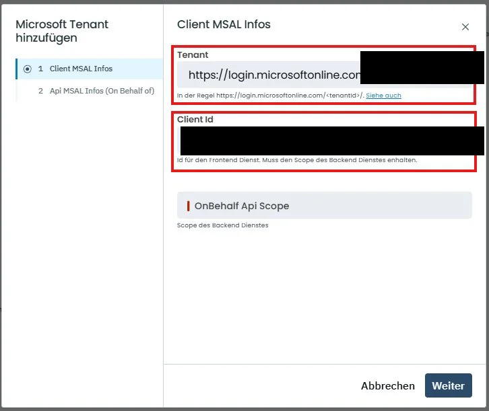This screenshot has height=411, width=489.
Task: Focus the OnBehalf Api Scope input field
Action: point(325,206)
